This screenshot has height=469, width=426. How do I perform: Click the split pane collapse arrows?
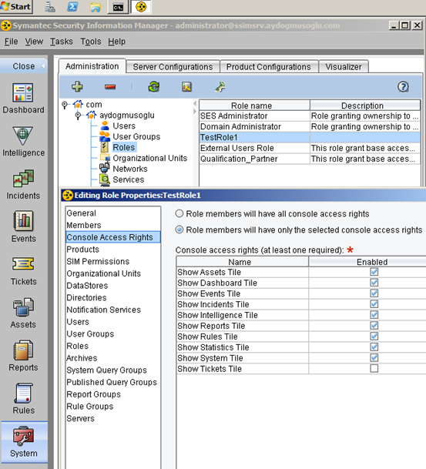(x=195, y=107)
